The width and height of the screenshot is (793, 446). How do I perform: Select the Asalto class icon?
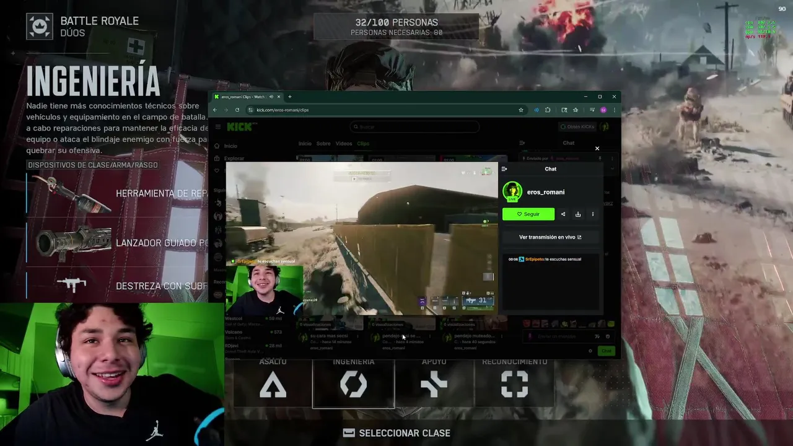tap(273, 384)
